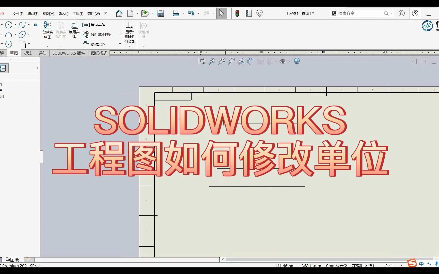Switch to the 图纸格式 tab

99,53
